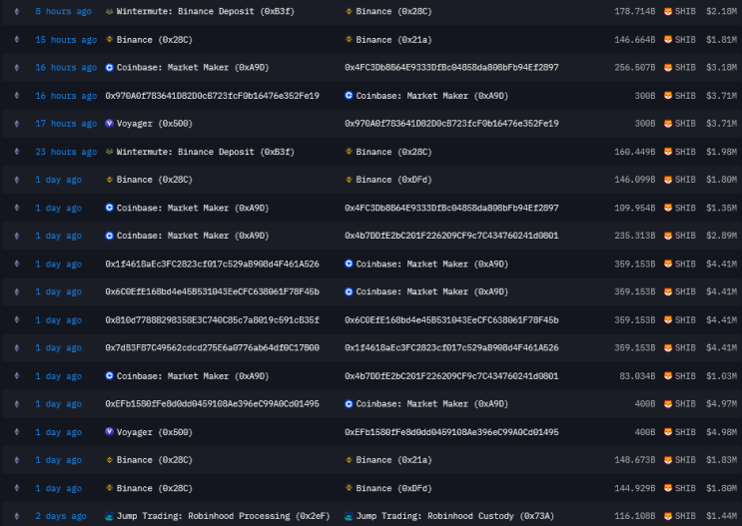Open the '23 hours ago' transaction link
742x526 pixels.
point(66,152)
